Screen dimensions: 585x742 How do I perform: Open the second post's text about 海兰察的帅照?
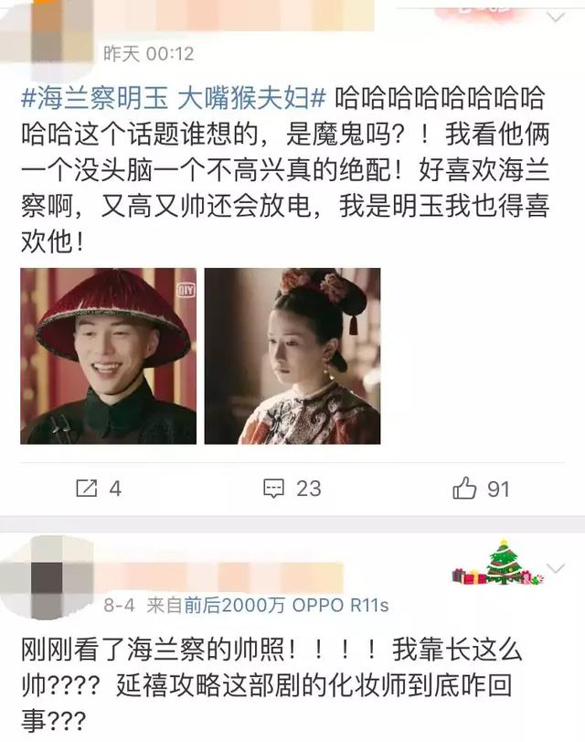(x=271, y=685)
